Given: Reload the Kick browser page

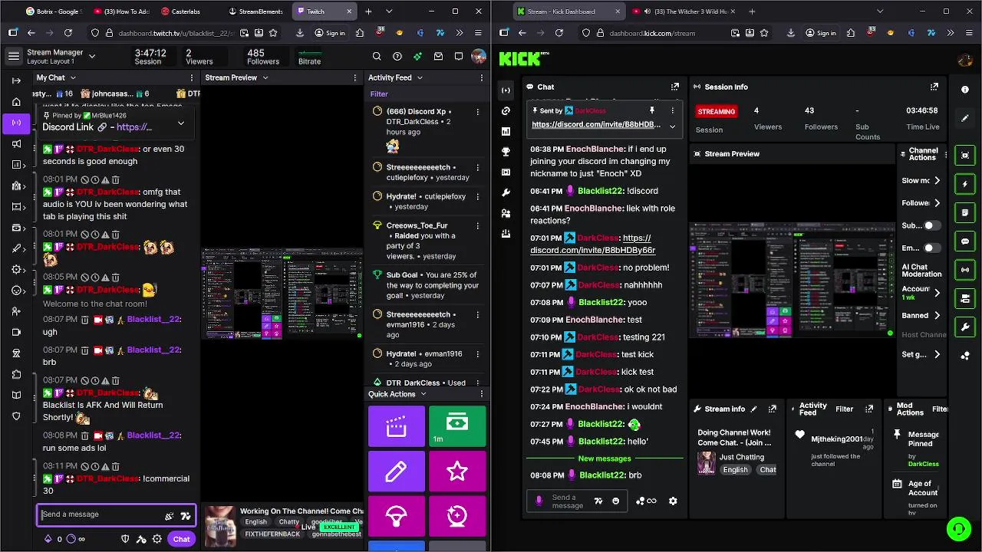Looking at the screenshot, I should coord(559,33).
